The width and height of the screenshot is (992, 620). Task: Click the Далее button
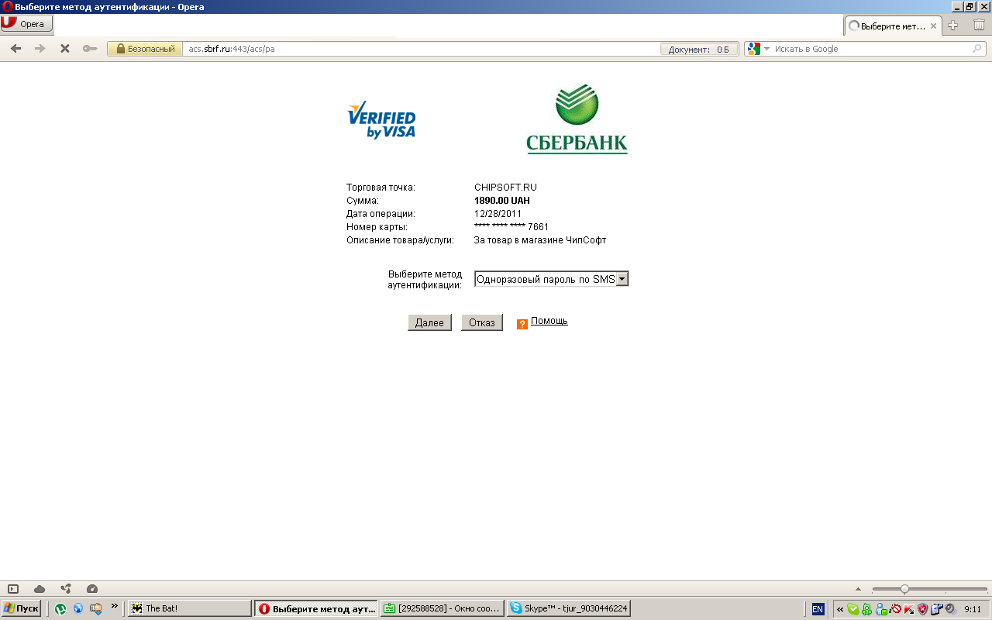(x=429, y=322)
